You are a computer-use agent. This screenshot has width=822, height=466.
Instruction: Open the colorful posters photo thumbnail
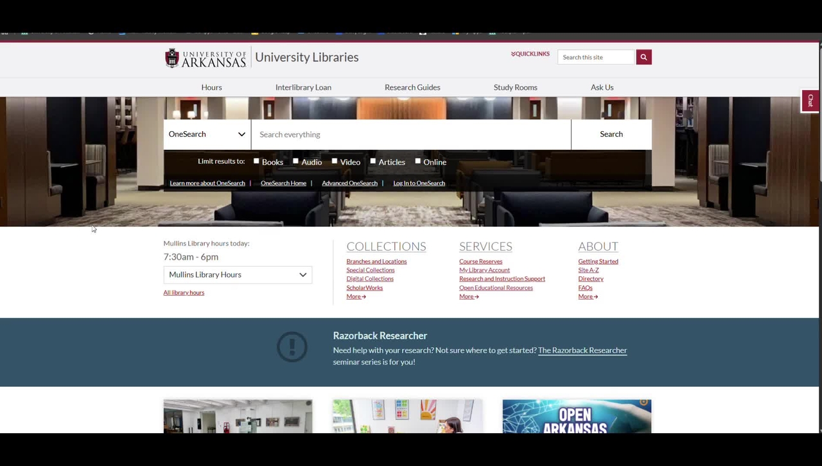click(x=407, y=416)
